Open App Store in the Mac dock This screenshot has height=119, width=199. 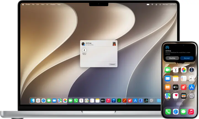[x=135, y=101]
